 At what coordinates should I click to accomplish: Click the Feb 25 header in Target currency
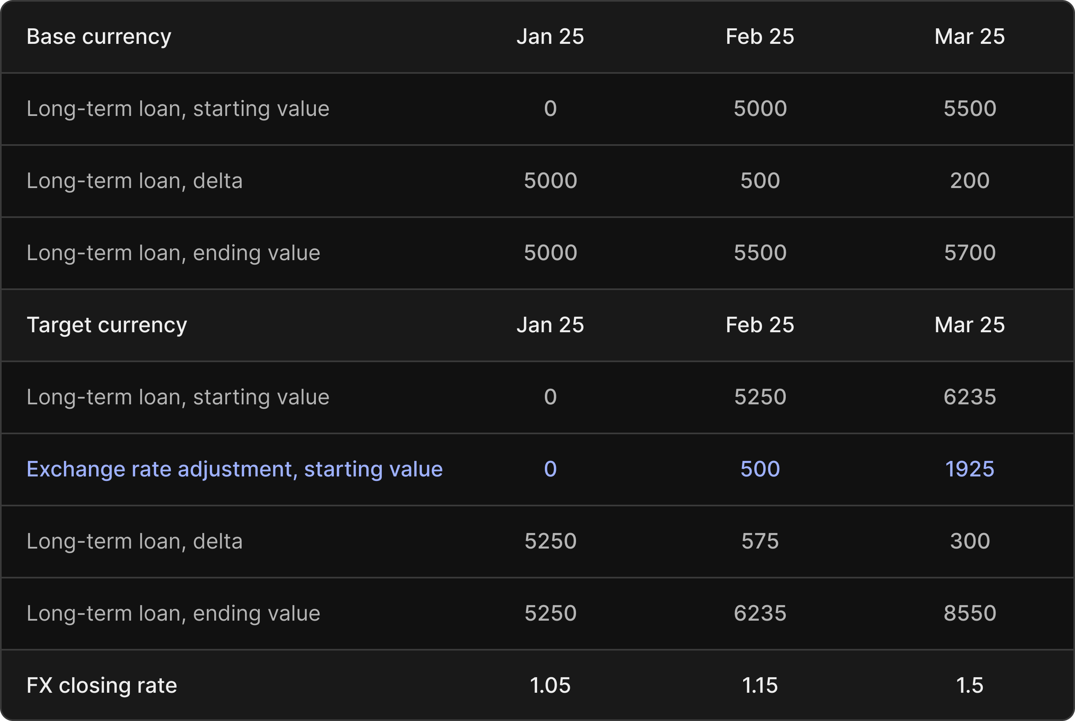(760, 325)
